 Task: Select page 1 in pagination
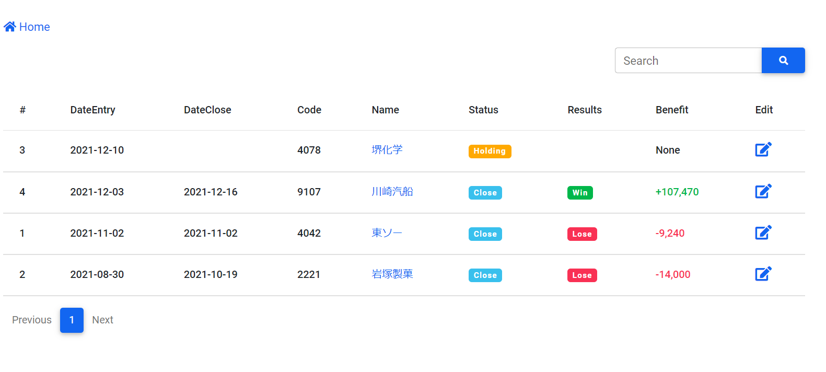(x=72, y=320)
